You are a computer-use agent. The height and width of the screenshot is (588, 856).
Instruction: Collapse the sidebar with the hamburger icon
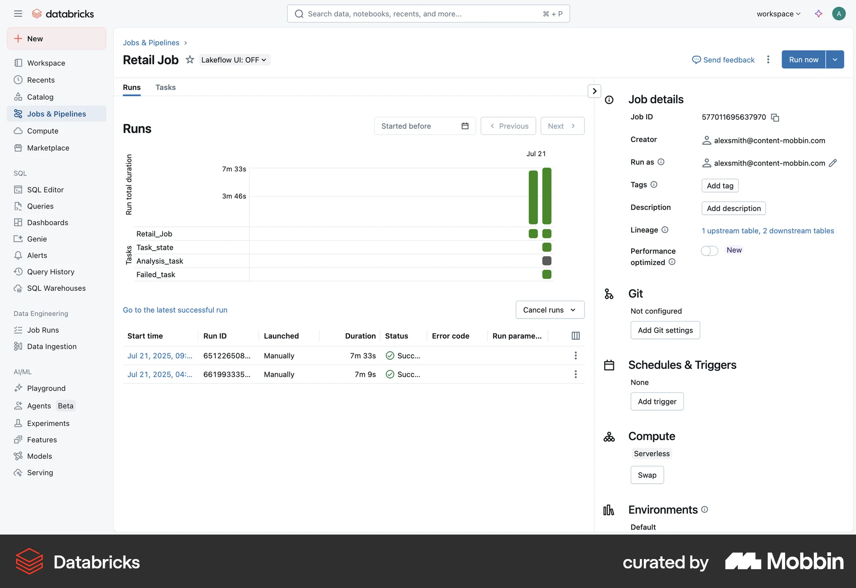coord(18,13)
